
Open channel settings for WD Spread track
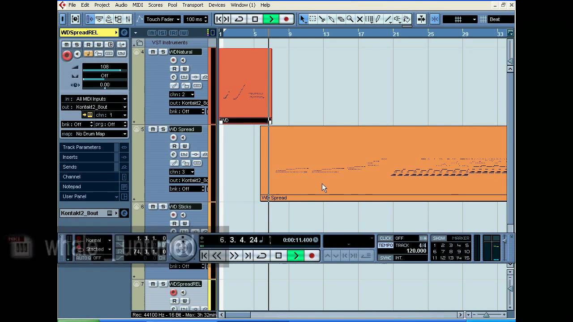click(173, 154)
